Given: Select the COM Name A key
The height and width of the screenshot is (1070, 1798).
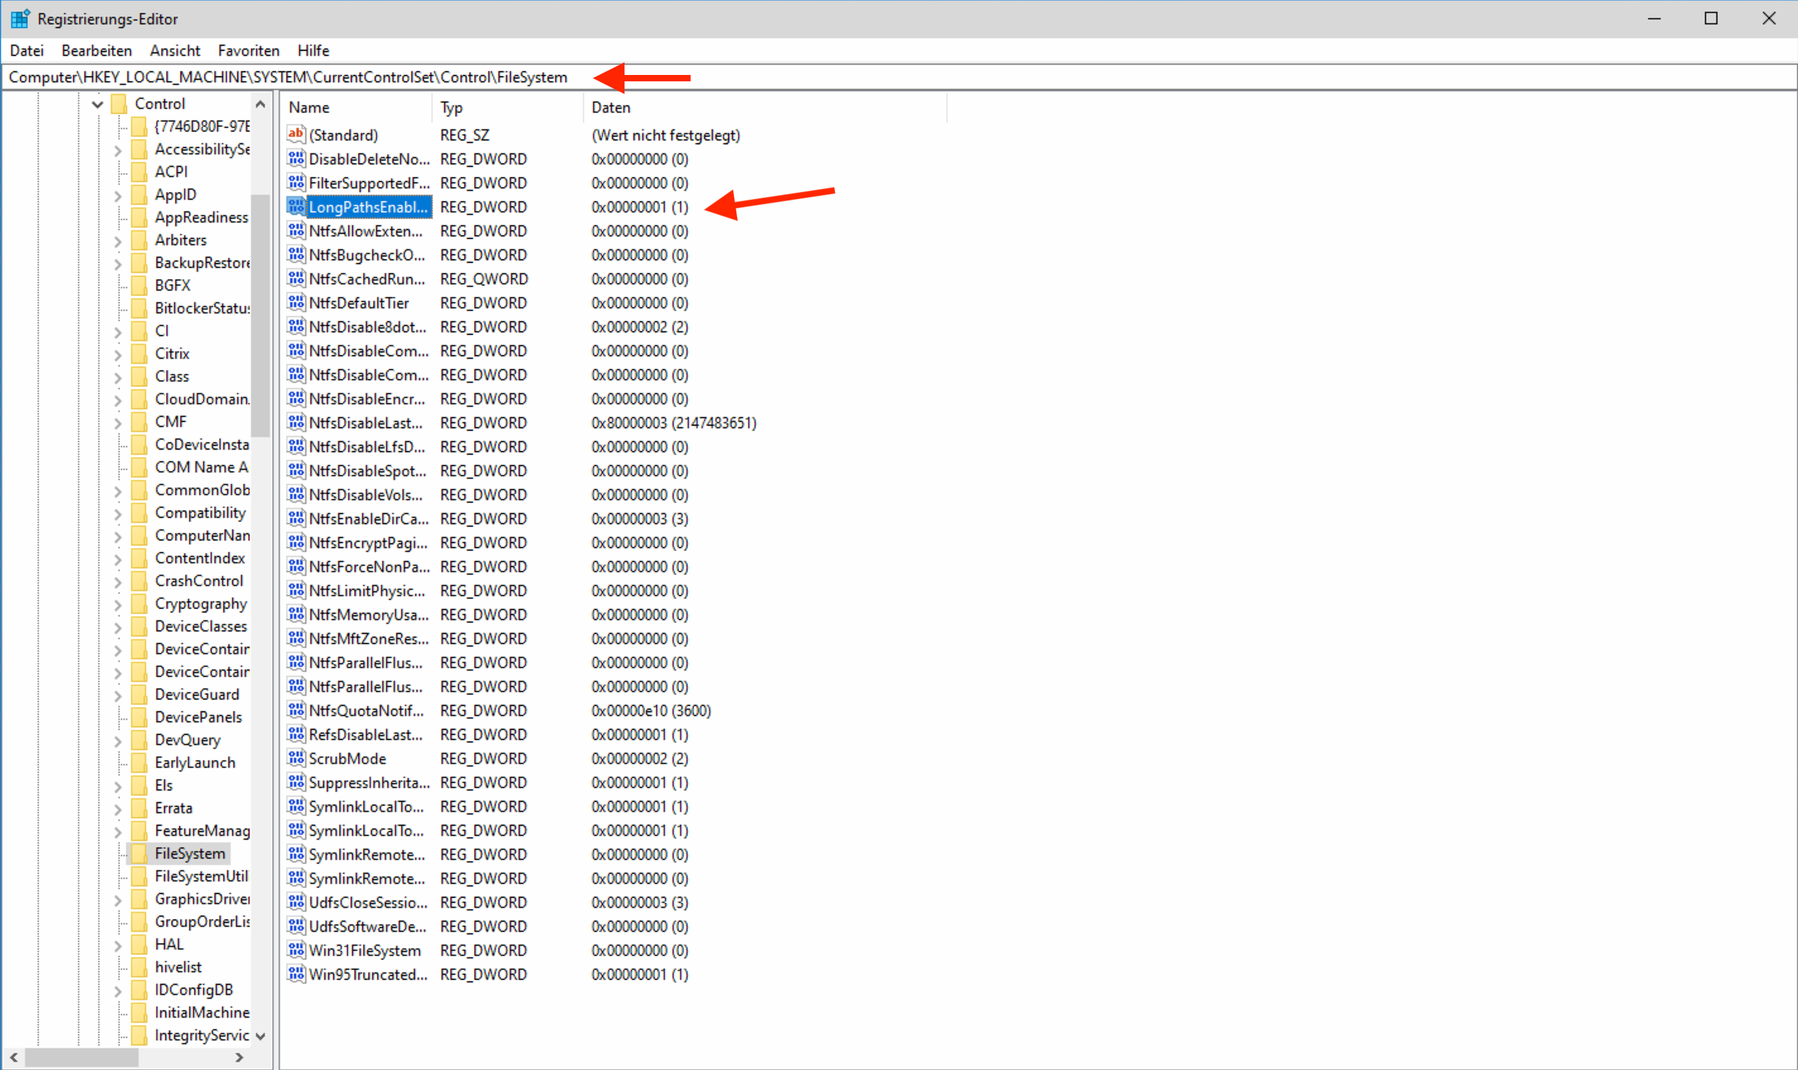Looking at the screenshot, I should (x=201, y=467).
